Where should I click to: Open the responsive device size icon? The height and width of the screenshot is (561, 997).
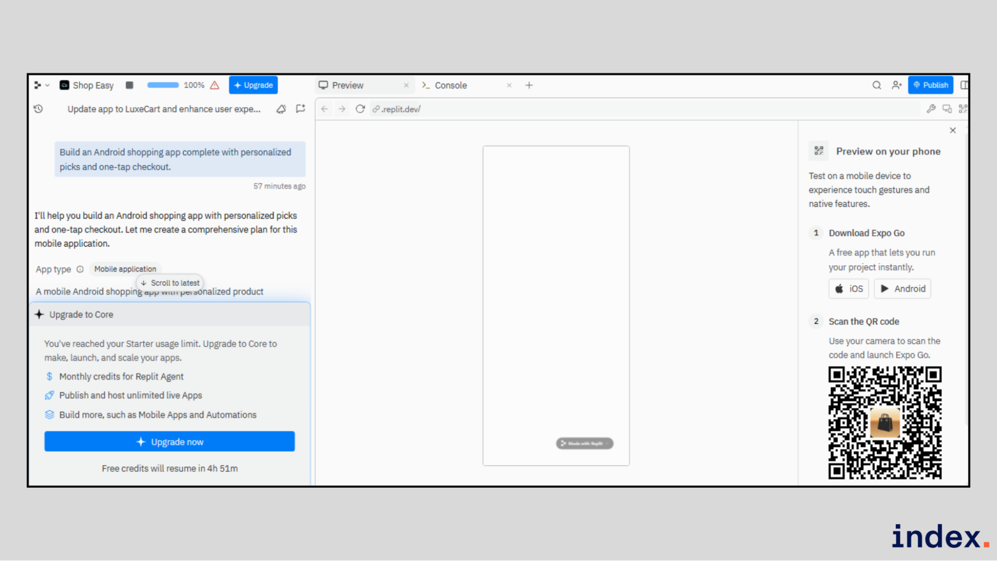[x=947, y=109]
